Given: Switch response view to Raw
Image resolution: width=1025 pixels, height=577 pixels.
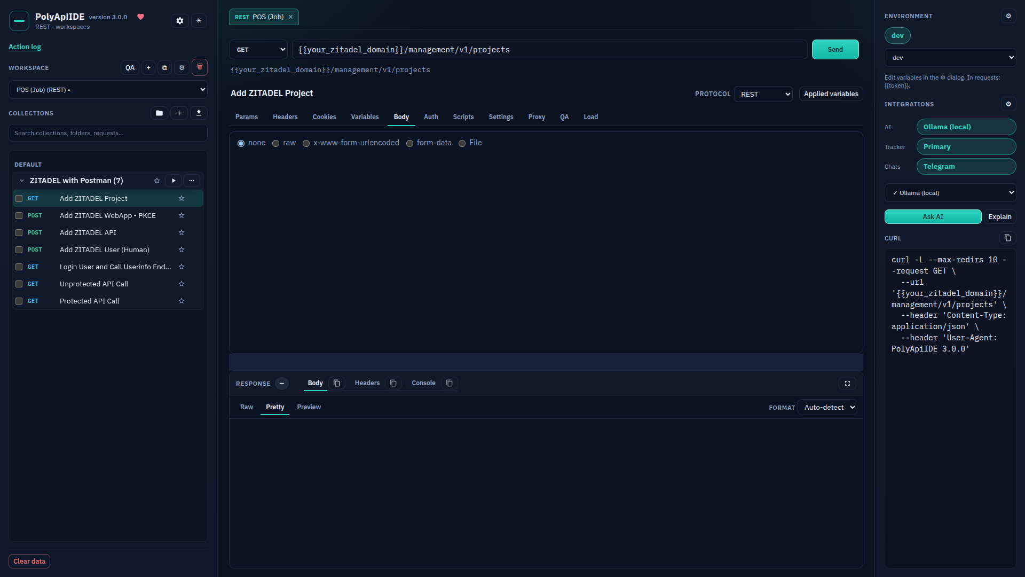Looking at the screenshot, I should pyautogui.click(x=247, y=407).
